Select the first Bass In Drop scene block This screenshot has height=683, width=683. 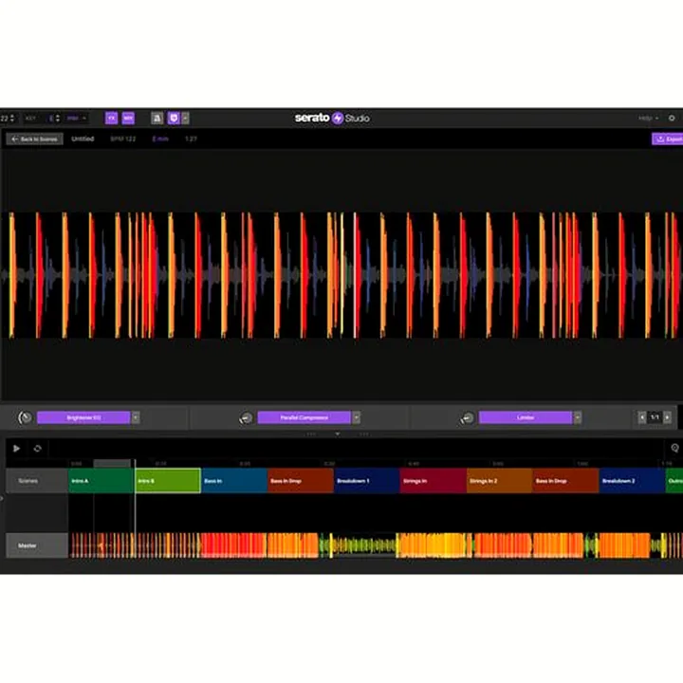tap(301, 481)
